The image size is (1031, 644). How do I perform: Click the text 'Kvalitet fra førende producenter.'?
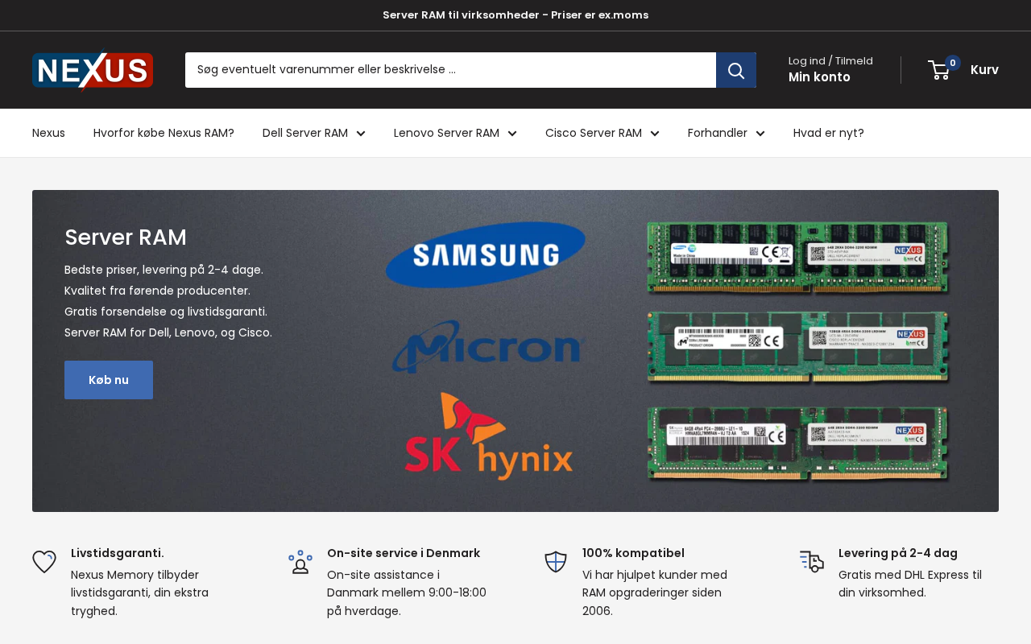point(158,291)
